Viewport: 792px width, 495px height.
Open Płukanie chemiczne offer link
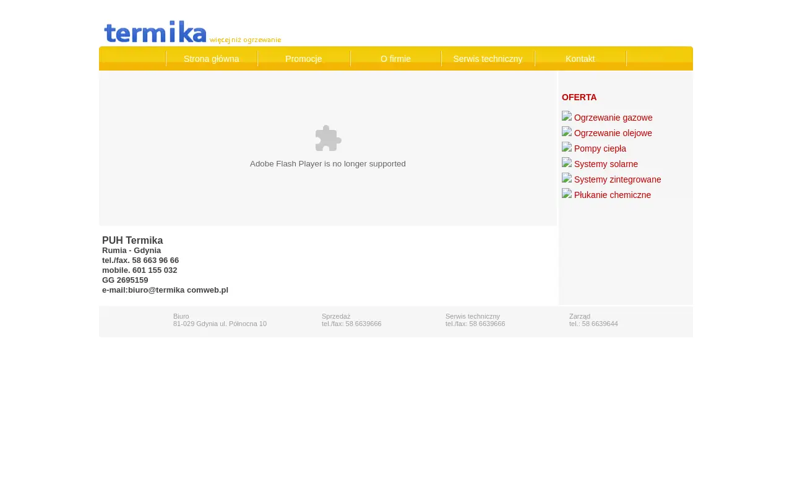613,195
